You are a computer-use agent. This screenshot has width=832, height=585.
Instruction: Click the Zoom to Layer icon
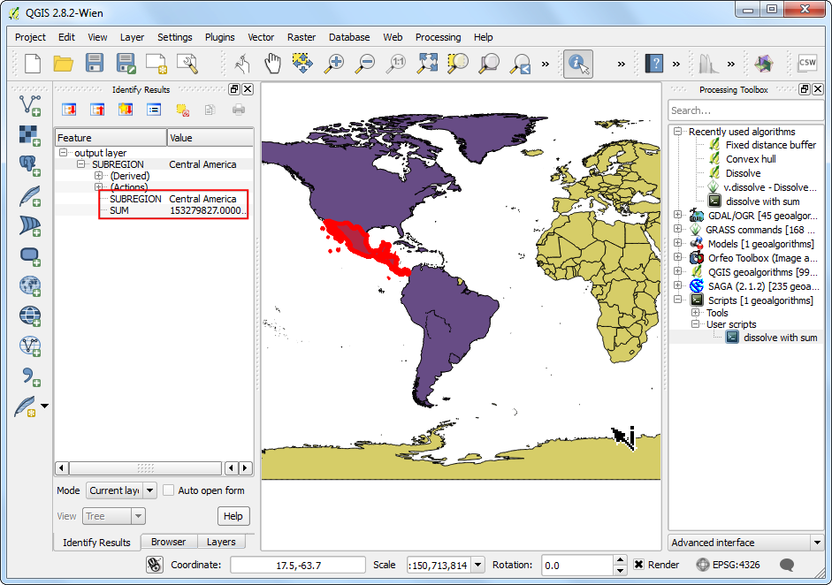tap(489, 64)
